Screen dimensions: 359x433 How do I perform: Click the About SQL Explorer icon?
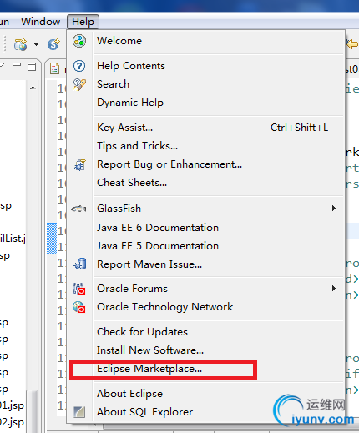click(79, 412)
